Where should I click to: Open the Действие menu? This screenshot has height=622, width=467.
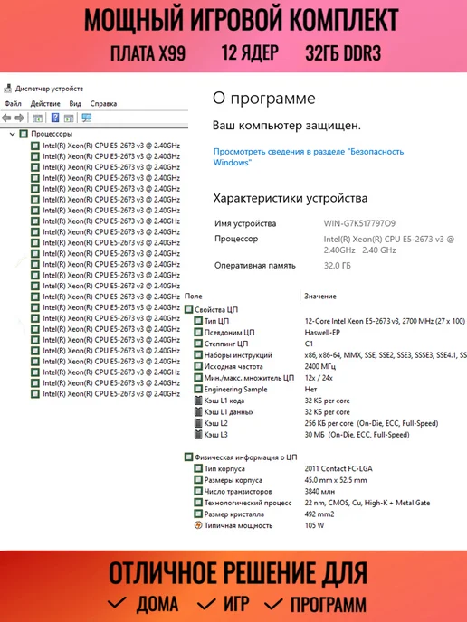tap(45, 104)
